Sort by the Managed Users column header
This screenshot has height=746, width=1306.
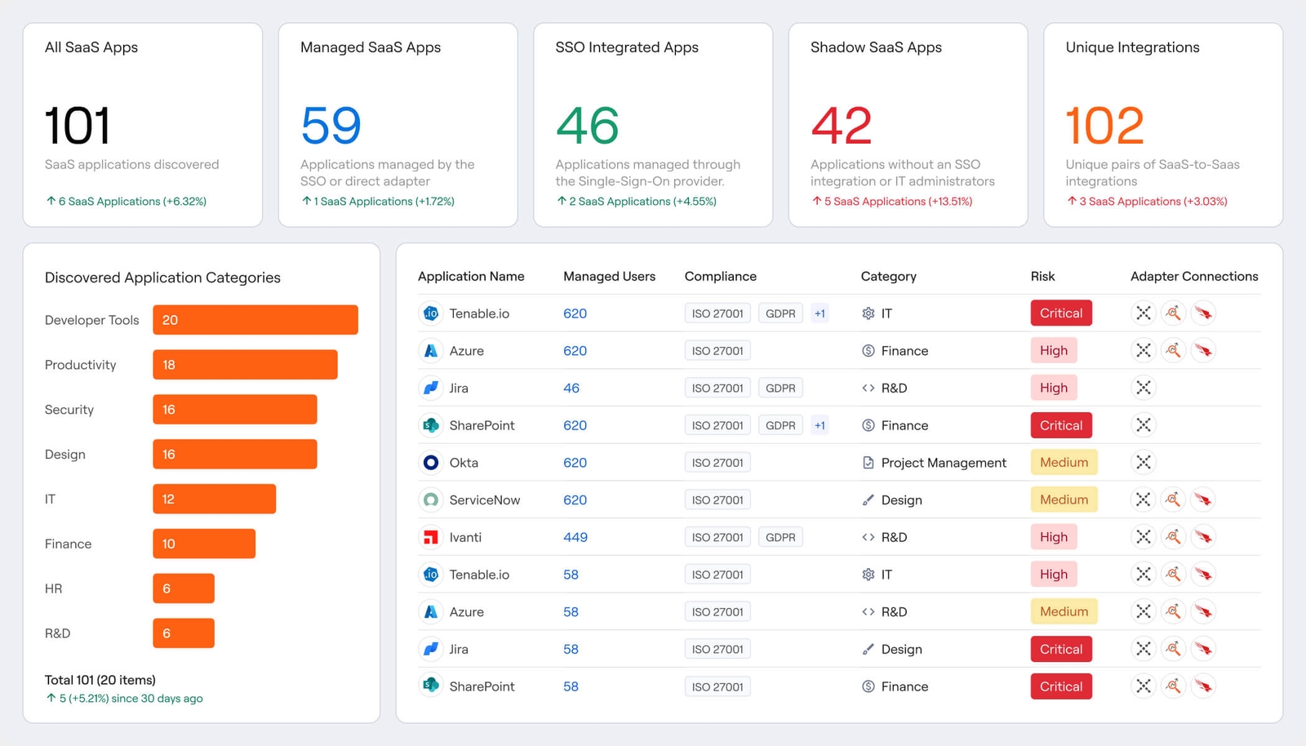(609, 277)
